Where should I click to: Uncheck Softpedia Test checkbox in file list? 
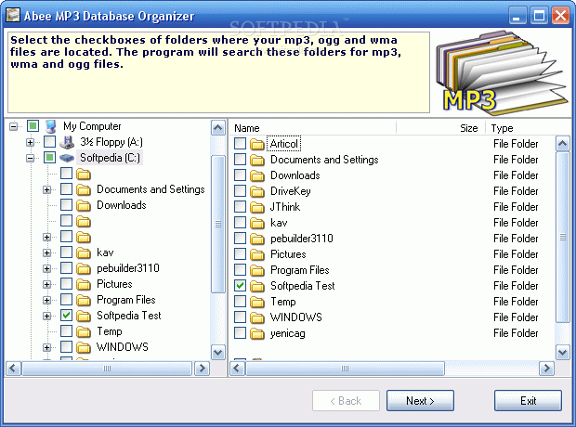[x=240, y=286]
